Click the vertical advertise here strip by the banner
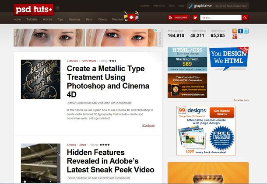The width and height of the screenshot is (267, 184). click(x=160, y=38)
